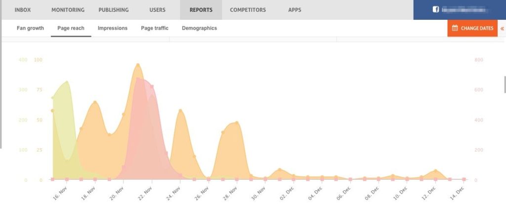View the Impressions report
The image size is (506, 205).
[x=112, y=28]
